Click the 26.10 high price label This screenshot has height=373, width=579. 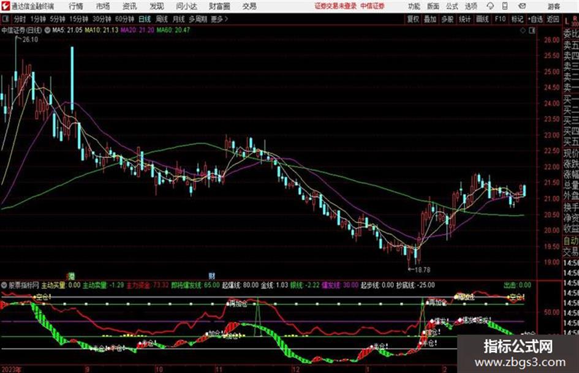coord(30,40)
